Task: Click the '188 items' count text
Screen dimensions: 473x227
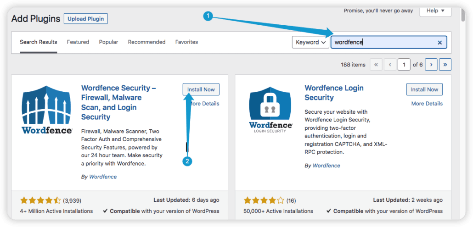Action: point(353,65)
